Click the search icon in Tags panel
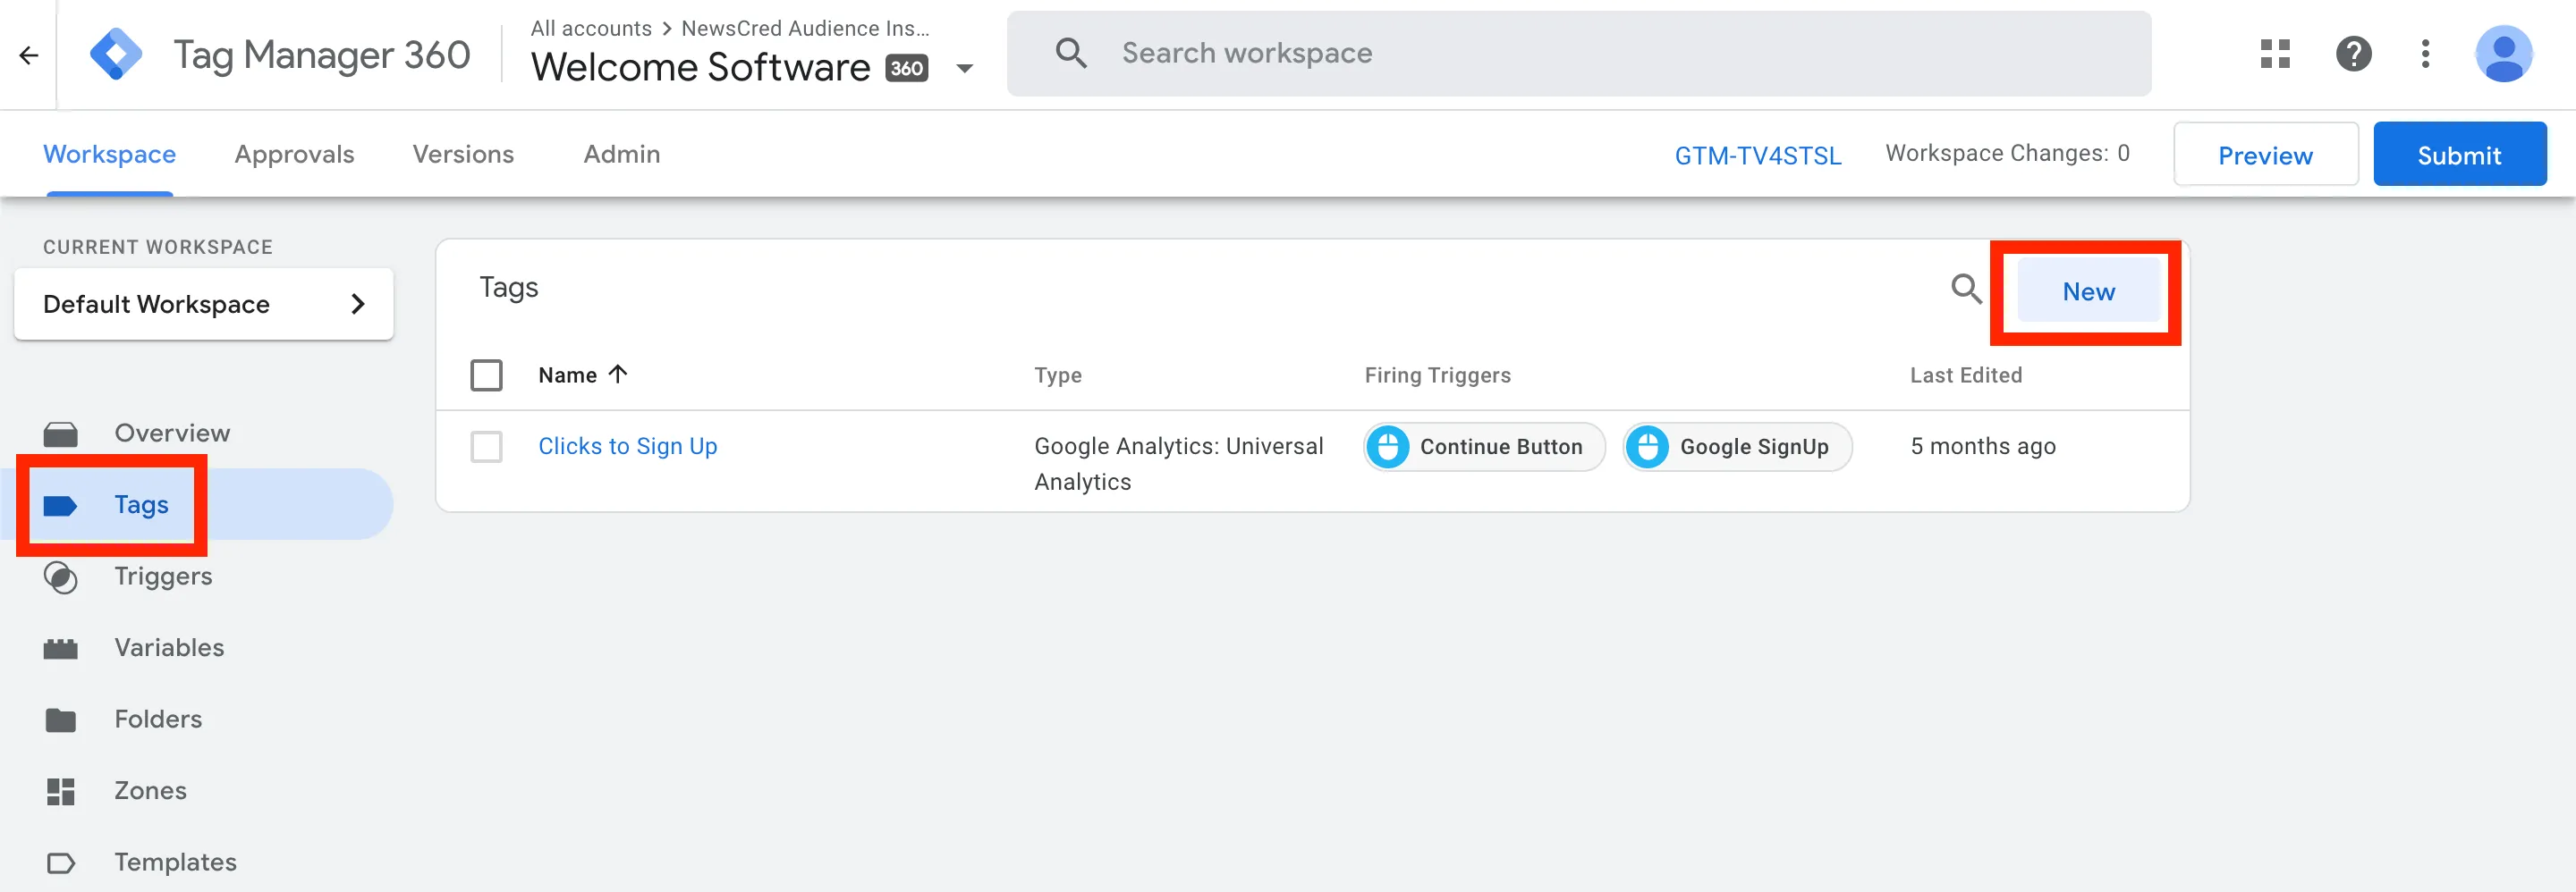This screenshot has width=2576, height=892. point(1966,290)
